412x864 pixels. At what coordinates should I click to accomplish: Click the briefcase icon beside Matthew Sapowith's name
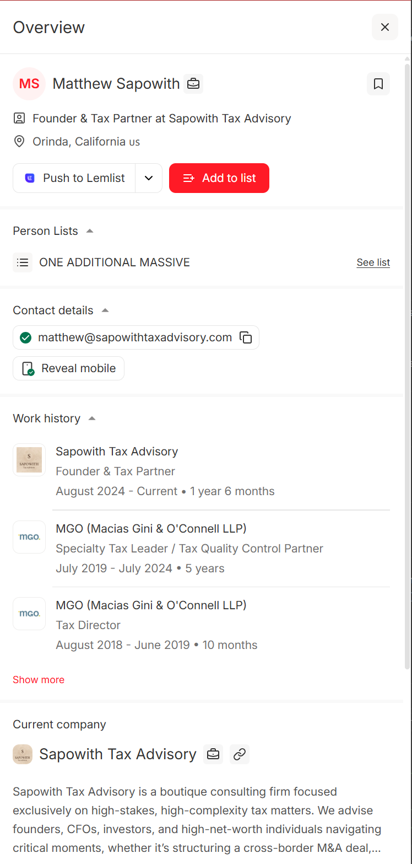[x=193, y=84]
